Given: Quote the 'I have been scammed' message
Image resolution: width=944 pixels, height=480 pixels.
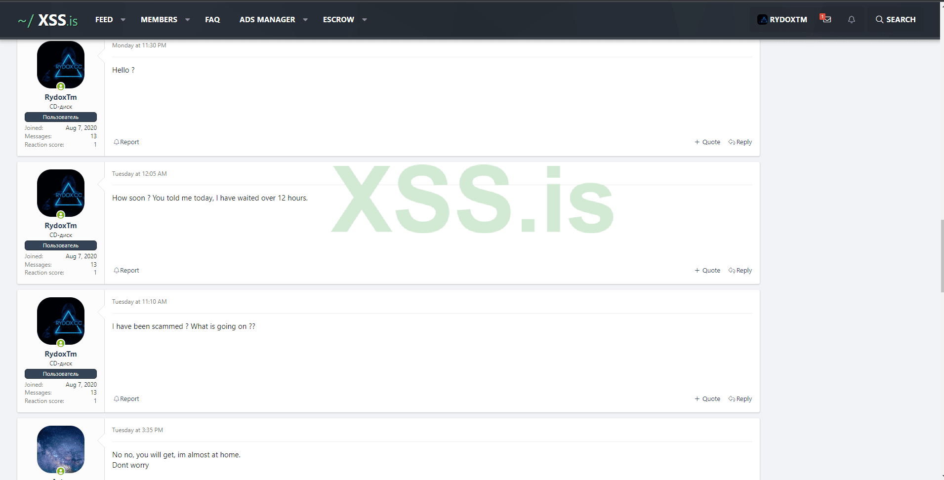Looking at the screenshot, I should pyautogui.click(x=707, y=399).
